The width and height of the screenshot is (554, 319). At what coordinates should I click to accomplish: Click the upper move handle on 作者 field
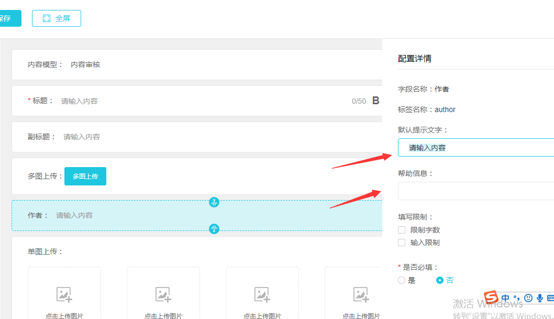tap(214, 202)
